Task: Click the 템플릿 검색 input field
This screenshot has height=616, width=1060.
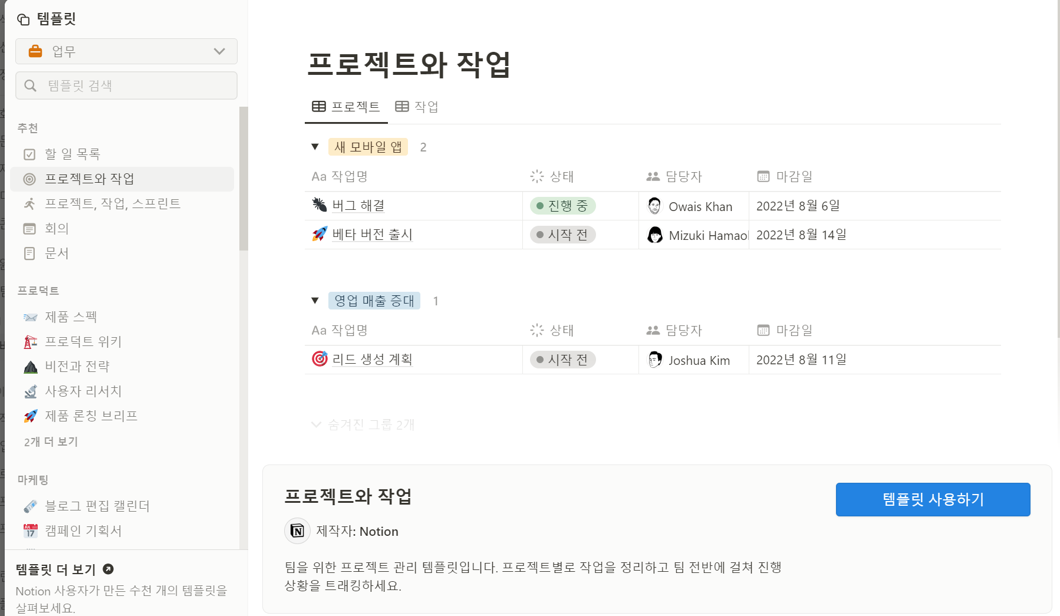Action: (126, 85)
